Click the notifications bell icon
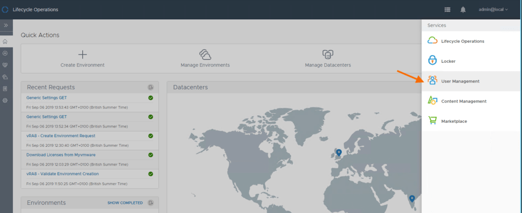522x213 pixels. point(463,10)
